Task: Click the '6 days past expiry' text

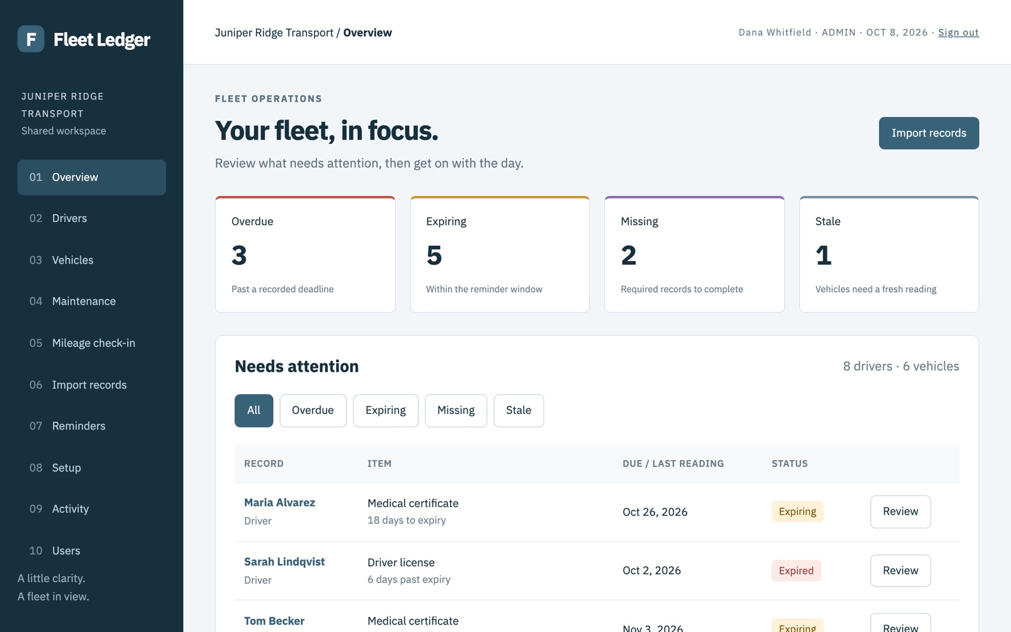Action: [409, 580]
